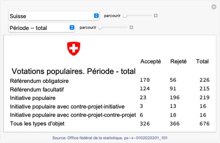Click the Période dropdown arrow stepper icon
This screenshot has height=143, width=220.
72,27
